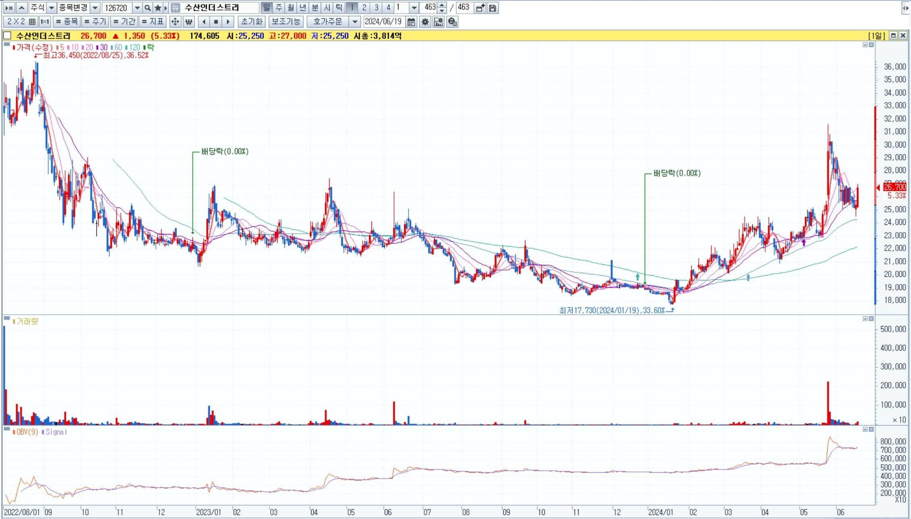Viewport: 911px width, 519px height.
Task: Click the 보조기능 button
Action: [x=286, y=22]
